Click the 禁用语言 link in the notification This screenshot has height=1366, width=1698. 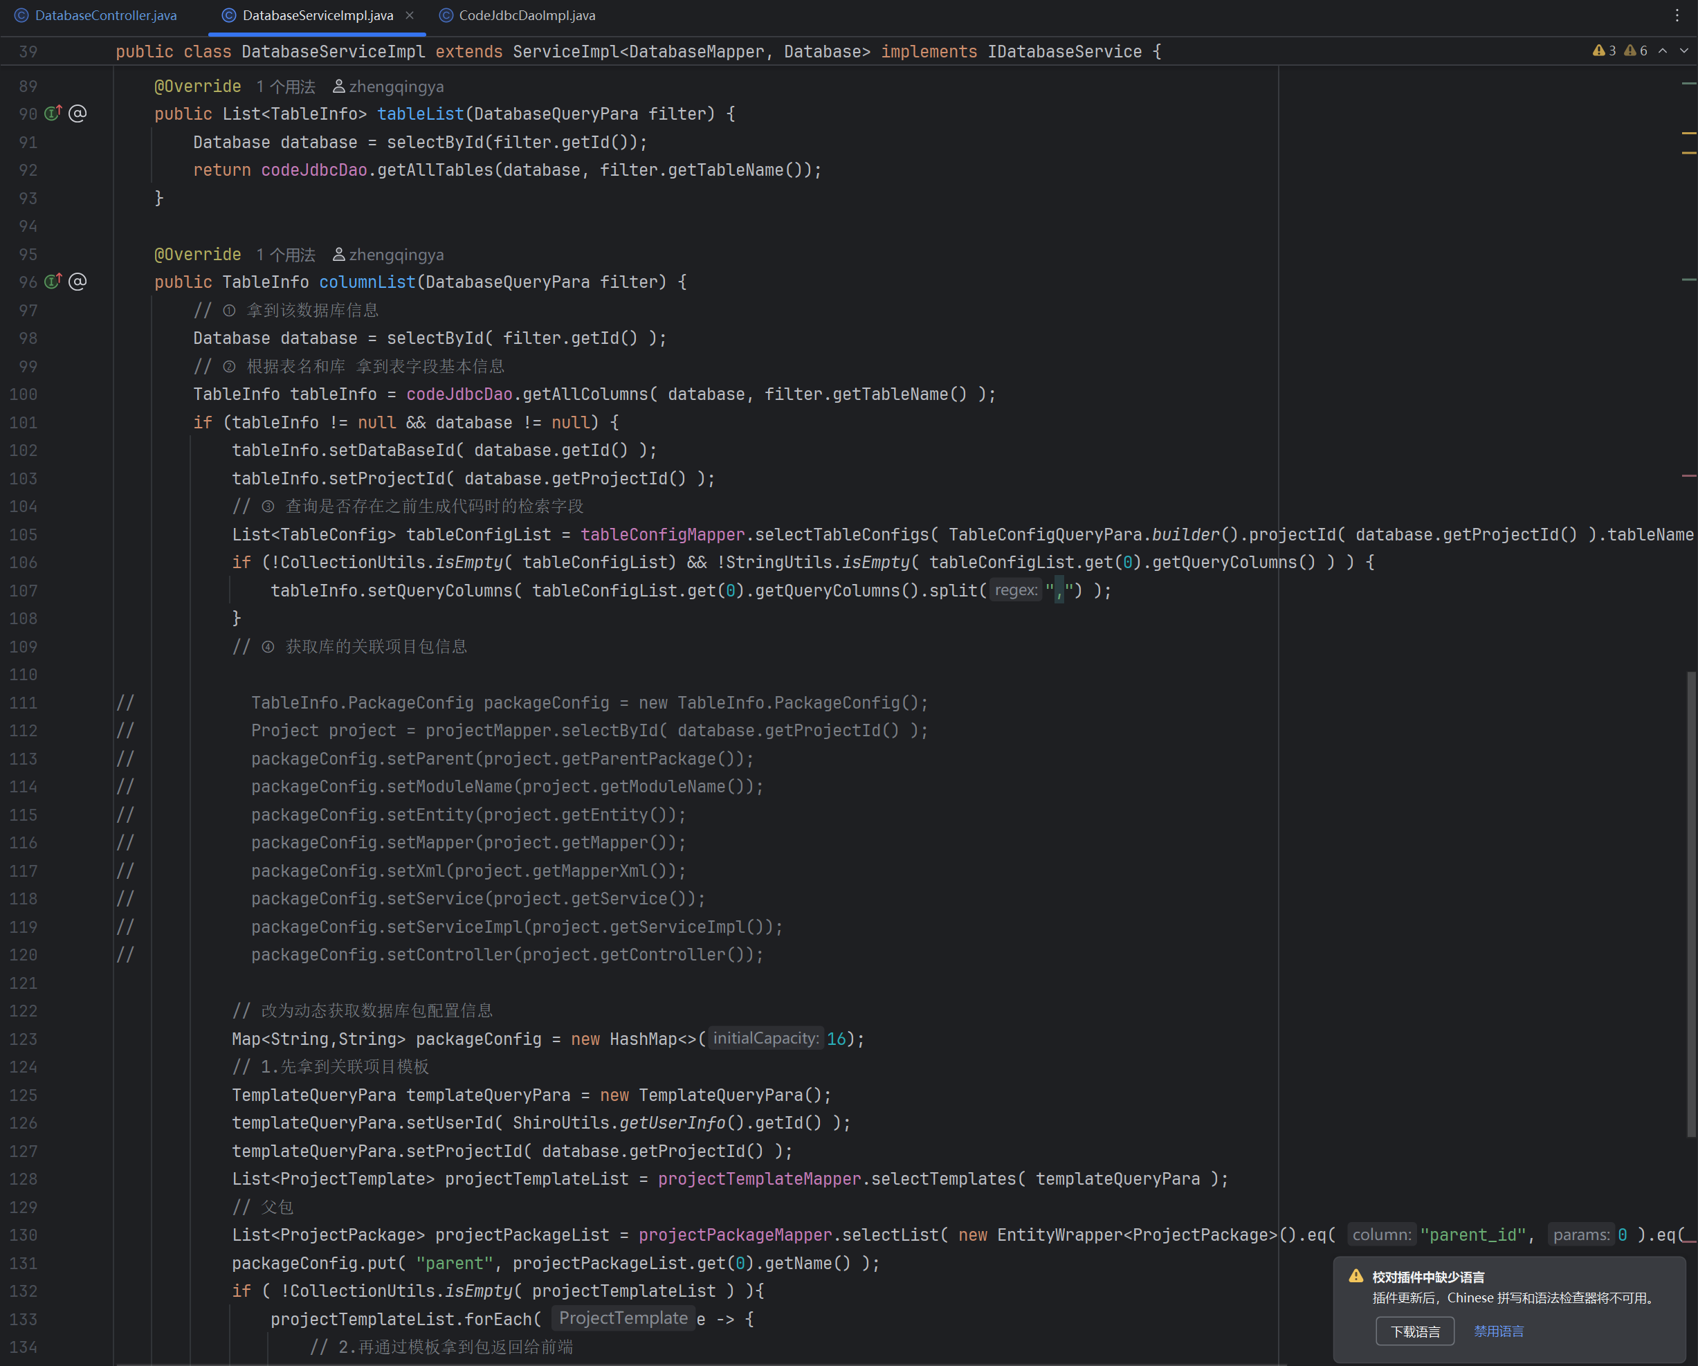[x=1498, y=1331]
